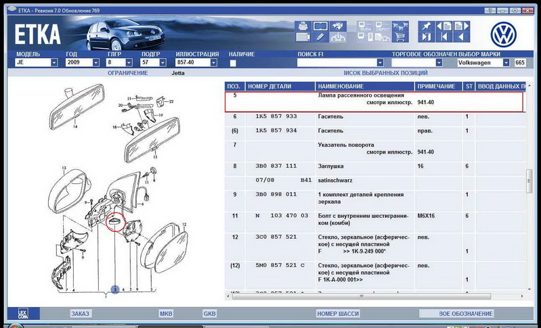Click the ВОЕ ОБОЗНАЧЕНИЕ button
The height and width of the screenshot is (328, 541).
[x=456, y=314]
